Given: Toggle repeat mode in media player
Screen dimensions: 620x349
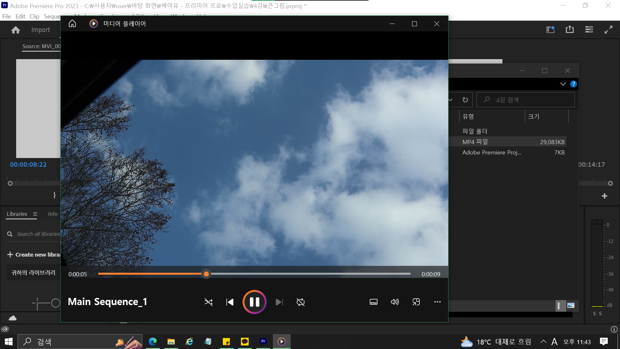Looking at the screenshot, I should [x=300, y=302].
